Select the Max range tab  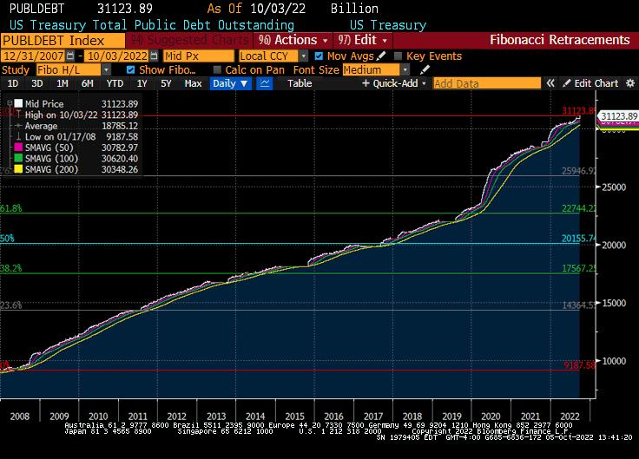point(193,83)
